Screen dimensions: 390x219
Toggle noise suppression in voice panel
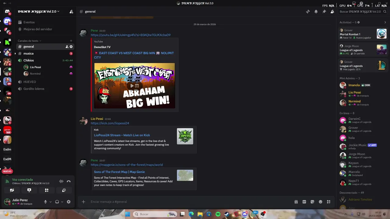[x=61, y=181]
